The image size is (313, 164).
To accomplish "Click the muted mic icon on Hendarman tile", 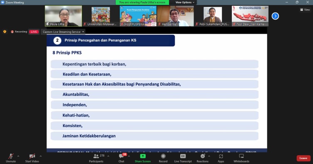I will [159, 24].
